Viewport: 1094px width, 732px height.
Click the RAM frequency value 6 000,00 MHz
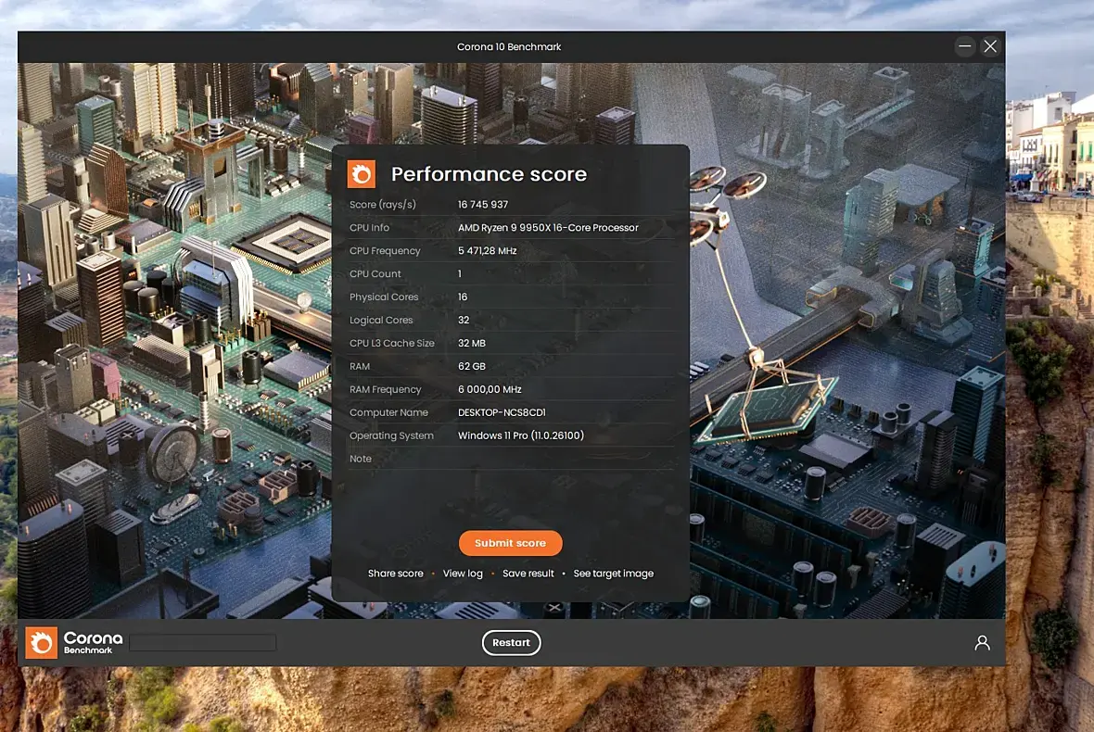pyautogui.click(x=490, y=390)
